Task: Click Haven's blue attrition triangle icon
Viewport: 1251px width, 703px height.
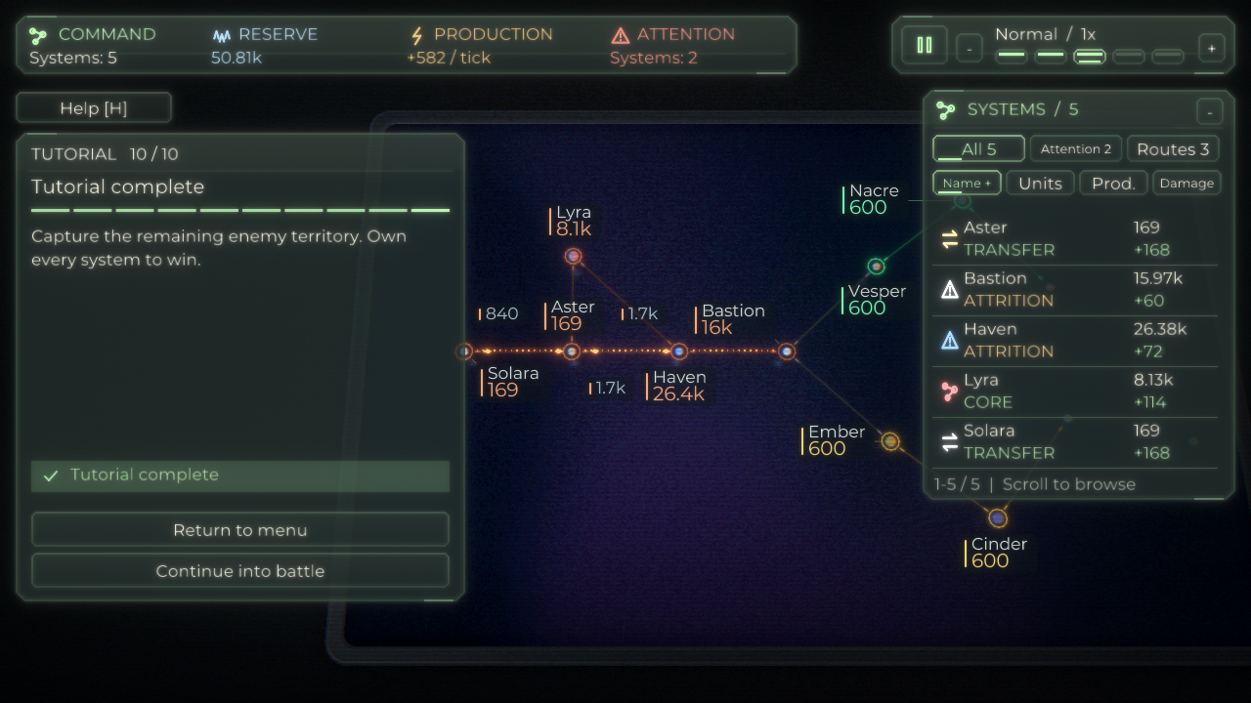Action: tap(949, 341)
